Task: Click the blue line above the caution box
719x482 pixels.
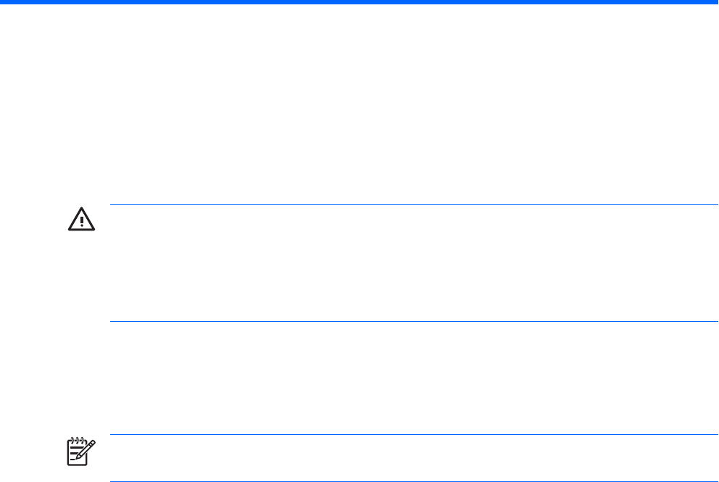Action: pyautogui.click(x=413, y=205)
